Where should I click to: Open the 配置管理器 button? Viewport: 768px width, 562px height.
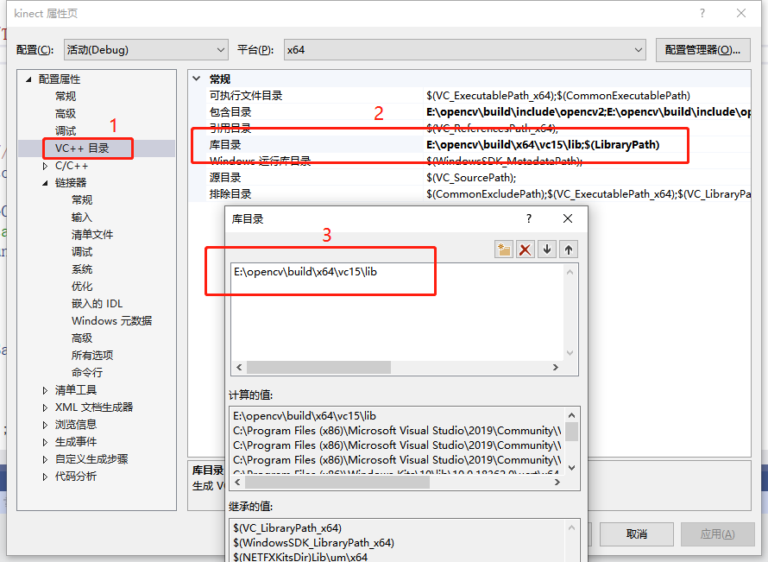point(703,50)
